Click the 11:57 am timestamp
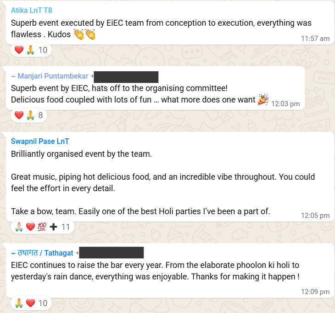Screen dimensions: 335x313 click(315, 39)
